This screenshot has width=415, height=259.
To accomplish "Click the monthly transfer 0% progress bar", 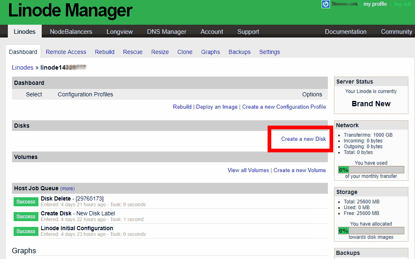I will (371, 170).
